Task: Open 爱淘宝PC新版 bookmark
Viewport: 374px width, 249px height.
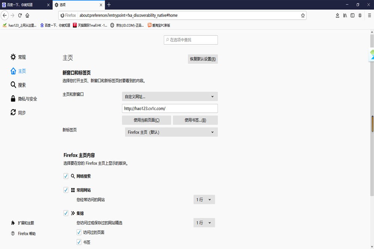Action: (x=159, y=25)
